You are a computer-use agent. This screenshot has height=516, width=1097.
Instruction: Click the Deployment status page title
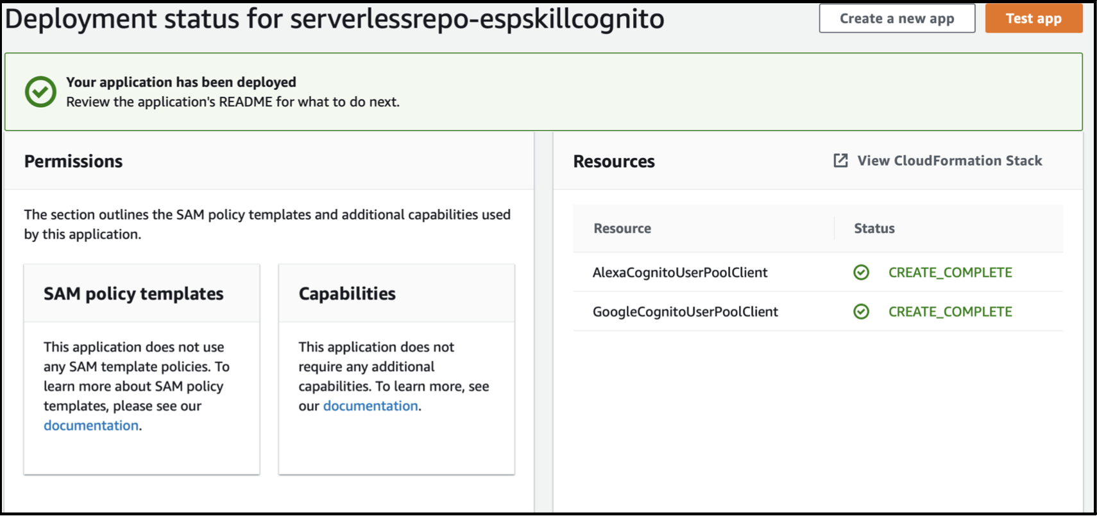pyautogui.click(x=334, y=19)
